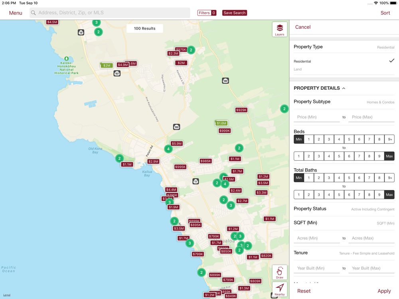Click the search magnifier icon

pyautogui.click(x=34, y=13)
